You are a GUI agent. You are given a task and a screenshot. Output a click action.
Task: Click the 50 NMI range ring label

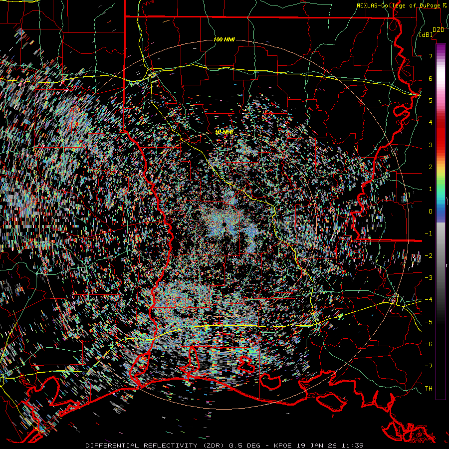pos(224,132)
